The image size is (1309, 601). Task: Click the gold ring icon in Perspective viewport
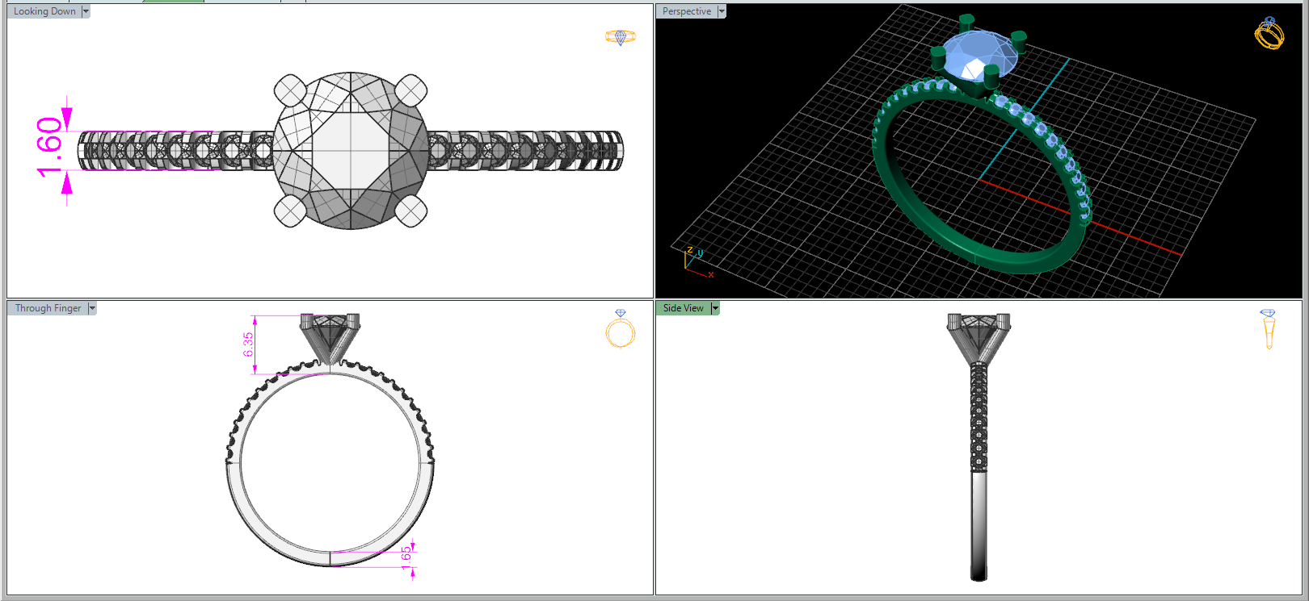(1269, 33)
